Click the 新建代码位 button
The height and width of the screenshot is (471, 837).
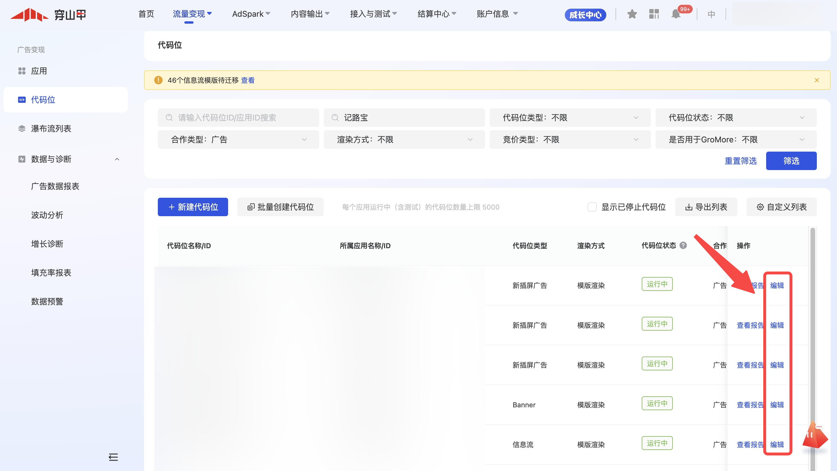point(193,207)
